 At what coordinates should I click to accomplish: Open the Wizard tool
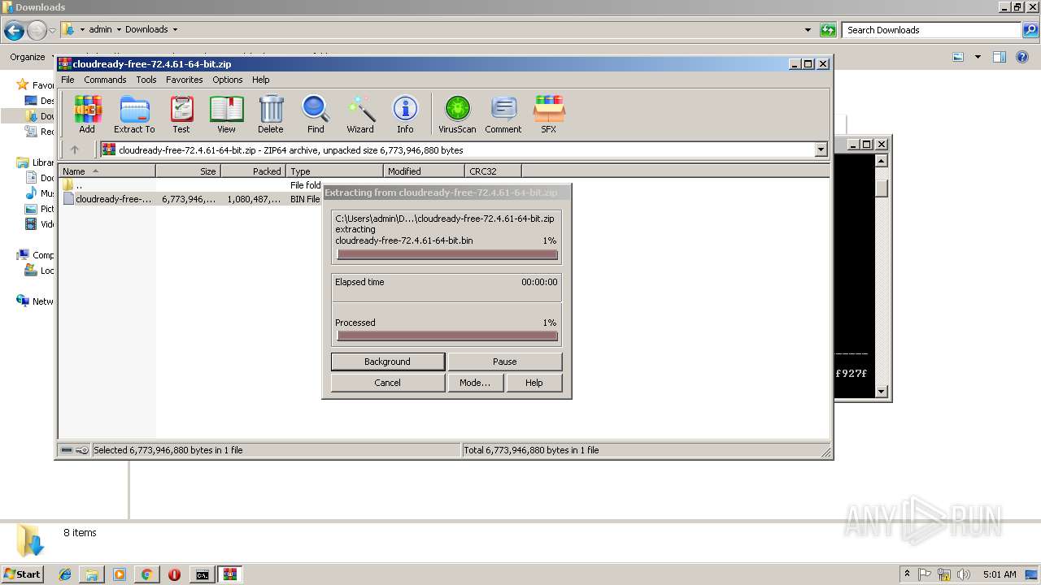pos(360,114)
